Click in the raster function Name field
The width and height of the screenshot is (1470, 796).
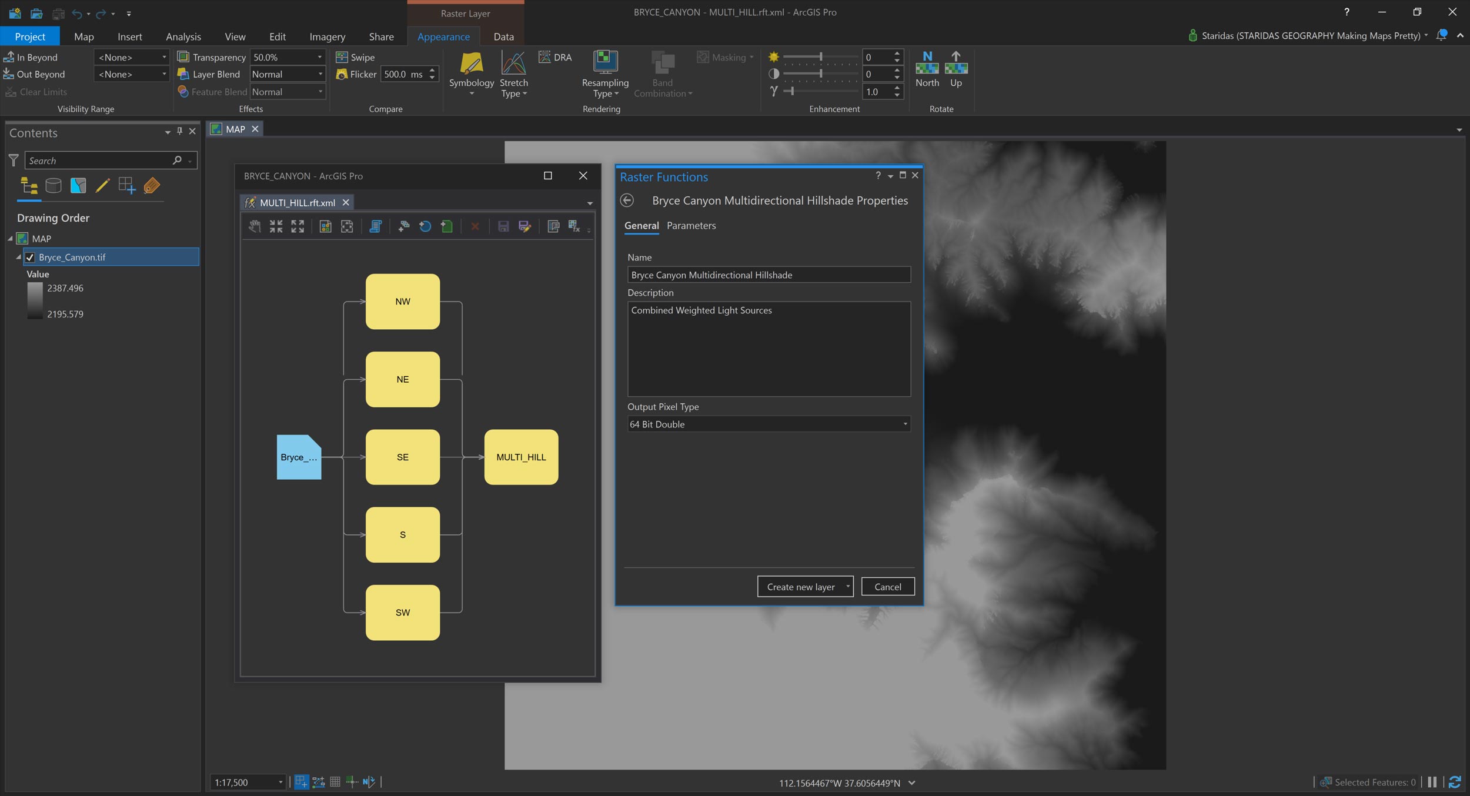point(769,275)
